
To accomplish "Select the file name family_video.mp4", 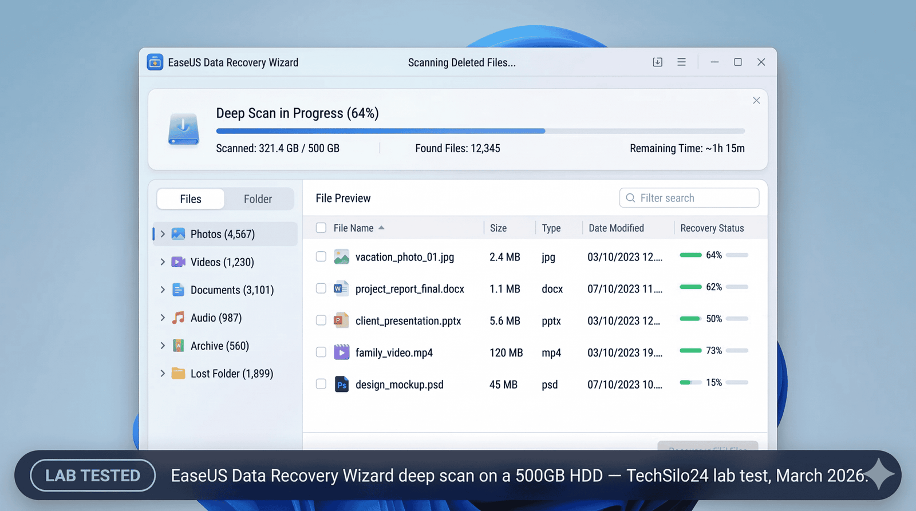I will tap(394, 352).
